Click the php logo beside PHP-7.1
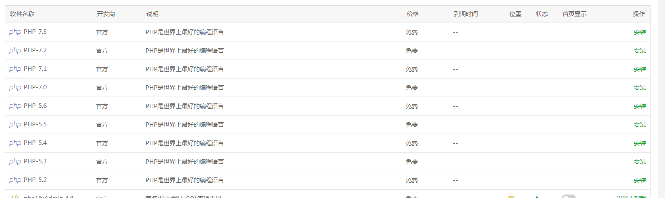 click(15, 69)
